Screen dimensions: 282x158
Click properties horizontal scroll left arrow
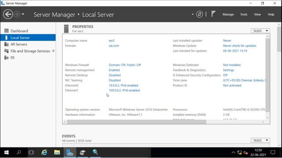(x=65, y=122)
